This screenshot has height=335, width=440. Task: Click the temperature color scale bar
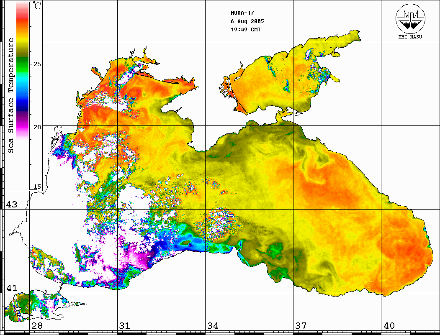point(23,70)
